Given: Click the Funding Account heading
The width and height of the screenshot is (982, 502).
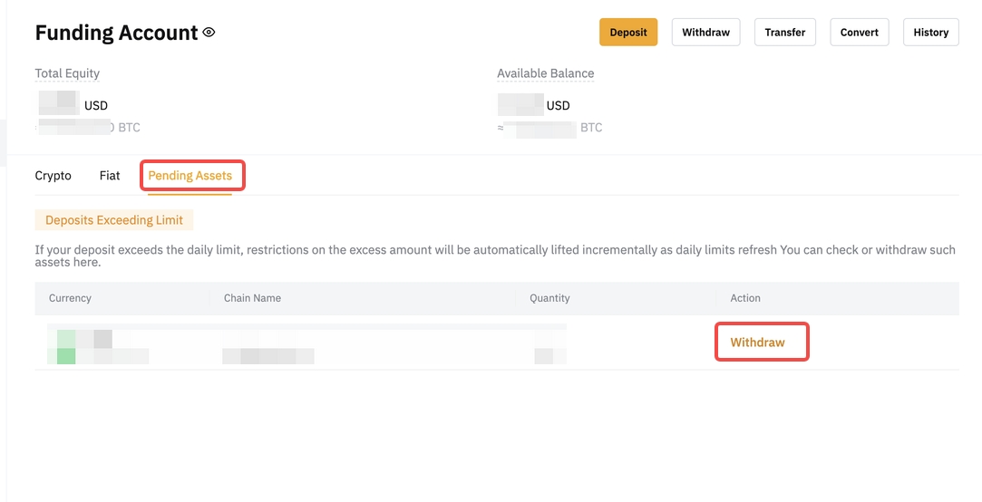Looking at the screenshot, I should (x=116, y=33).
